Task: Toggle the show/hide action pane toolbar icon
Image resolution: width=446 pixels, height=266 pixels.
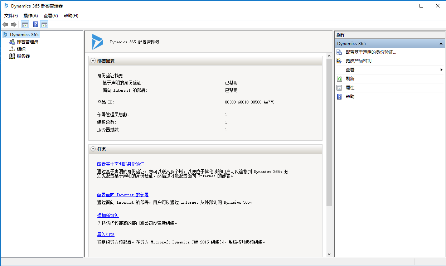Action: [x=44, y=24]
